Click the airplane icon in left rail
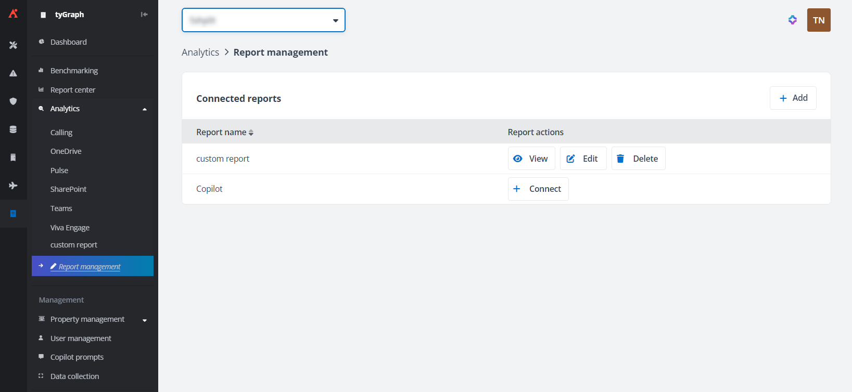The height and width of the screenshot is (392, 852). pos(13,186)
